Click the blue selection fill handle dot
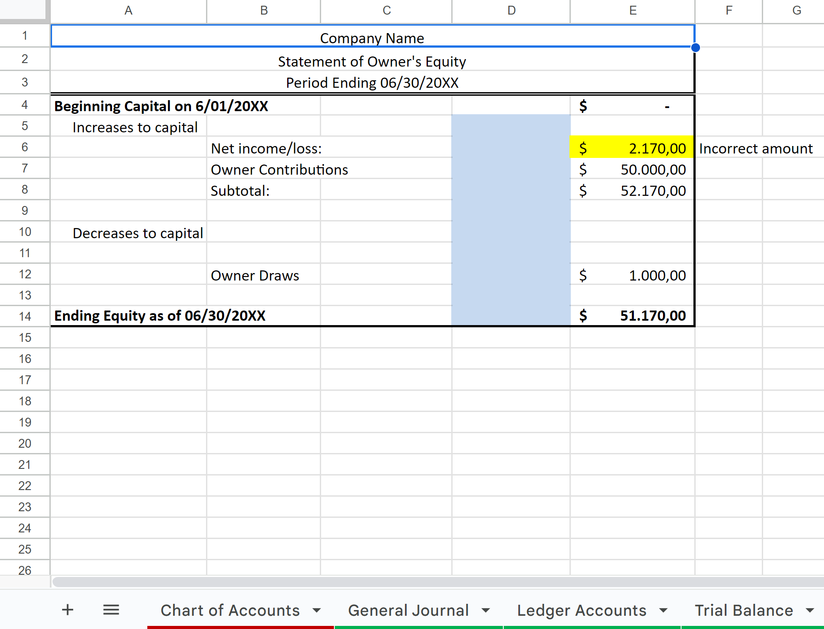This screenshot has width=824, height=629. [x=696, y=47]
